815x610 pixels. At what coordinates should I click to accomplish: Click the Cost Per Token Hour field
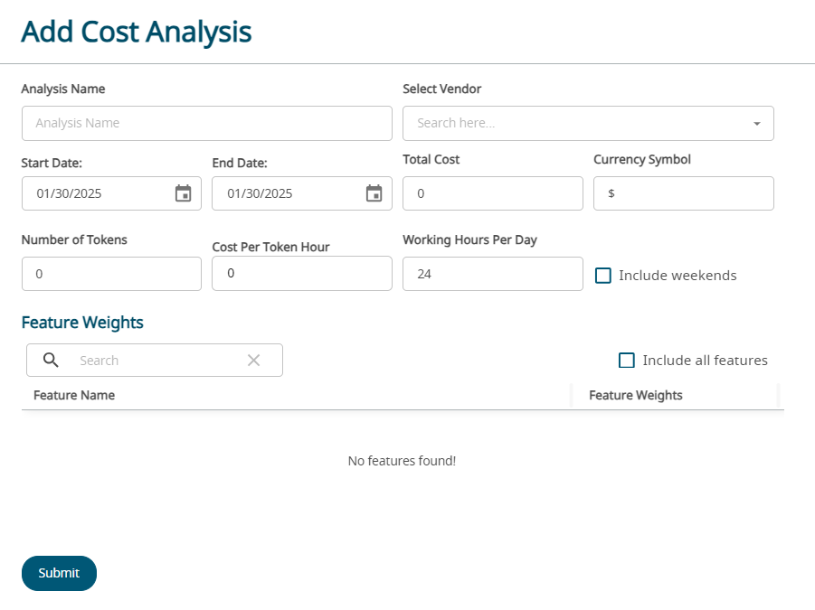click(x=301, y=273)
